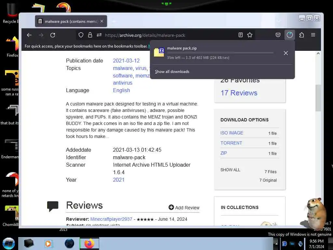Viewport: 333px width, 250px height.
Task: Click scrollbar up arrow of page
Action: pyautogui.click(x=318, y=53)
